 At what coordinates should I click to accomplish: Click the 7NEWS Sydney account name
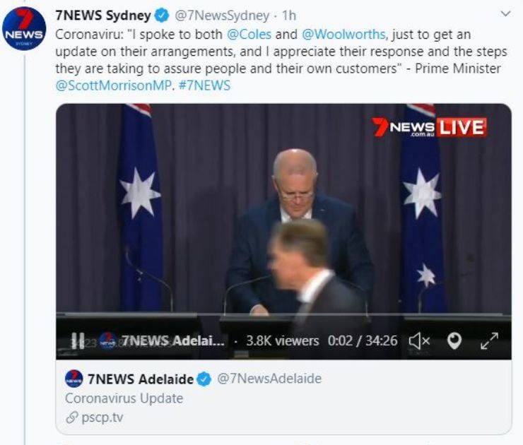(103, 16)
